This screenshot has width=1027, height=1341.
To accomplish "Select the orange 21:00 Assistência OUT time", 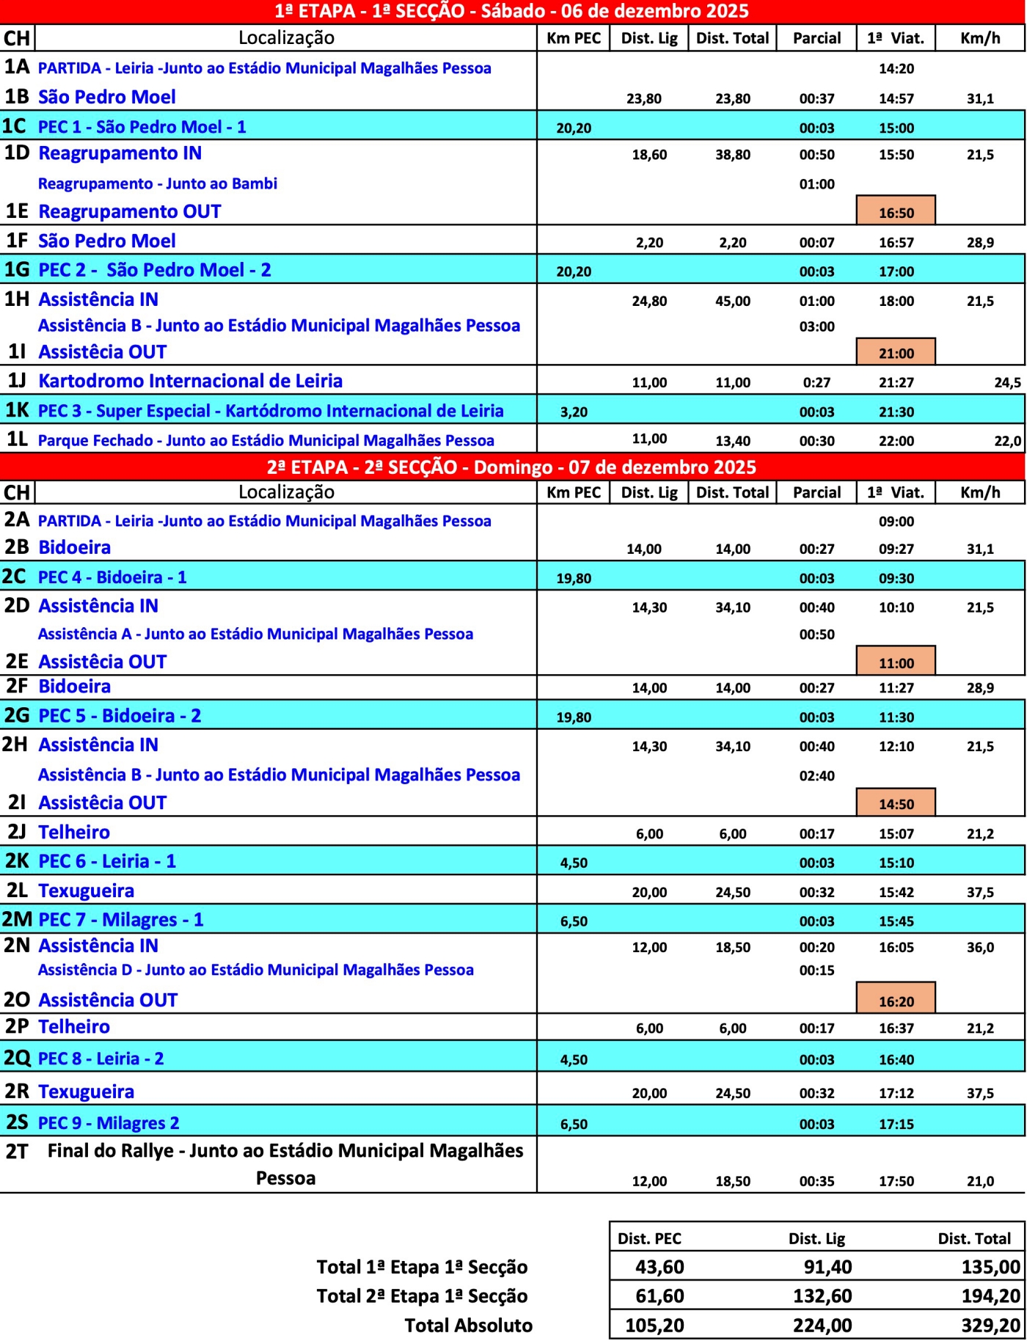I will tap(896, 352).
